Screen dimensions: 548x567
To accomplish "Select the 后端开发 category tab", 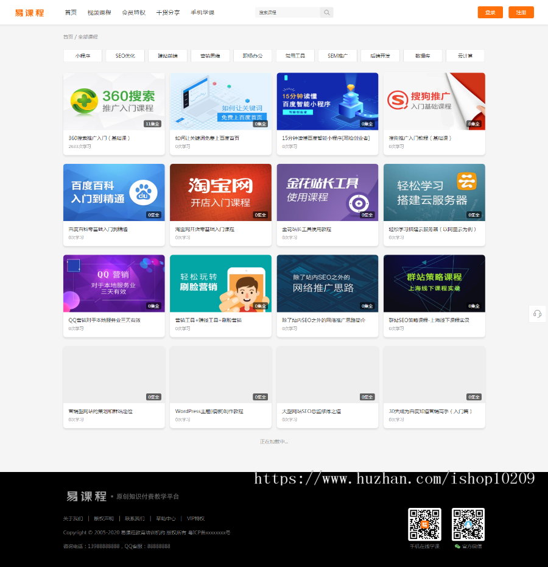I will (380, 55).
